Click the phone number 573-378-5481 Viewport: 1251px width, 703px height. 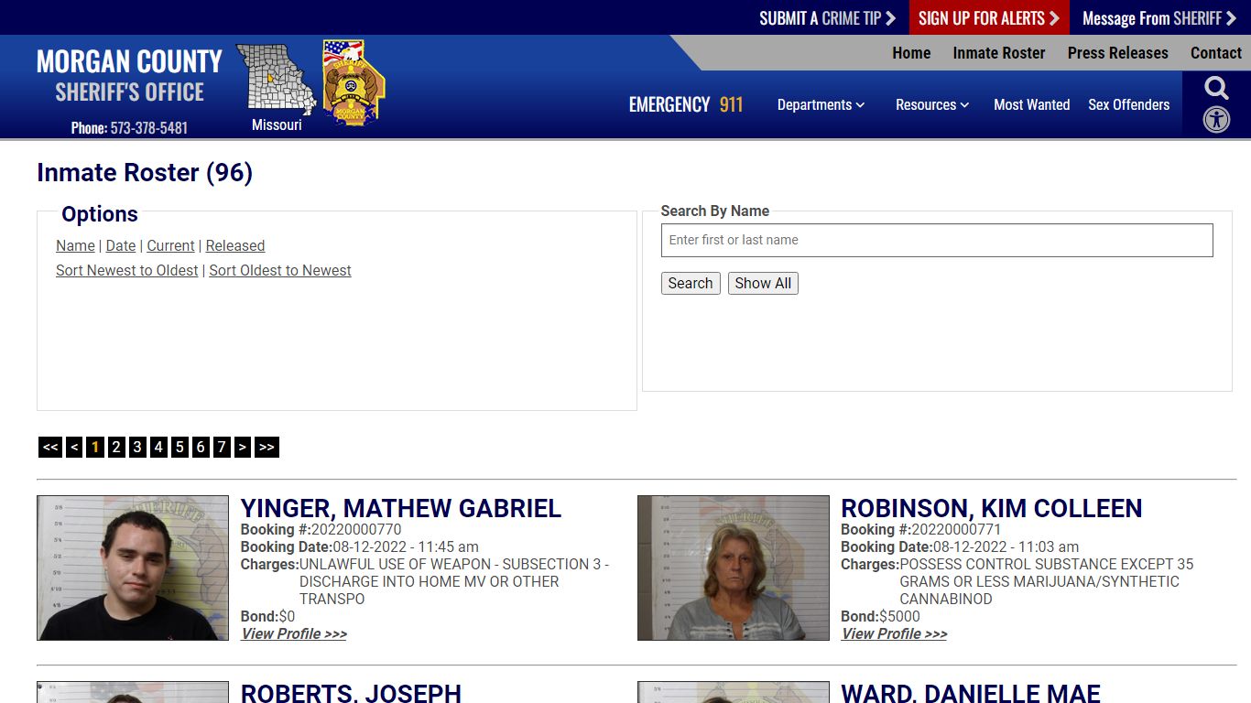click(x=149, y=128)
